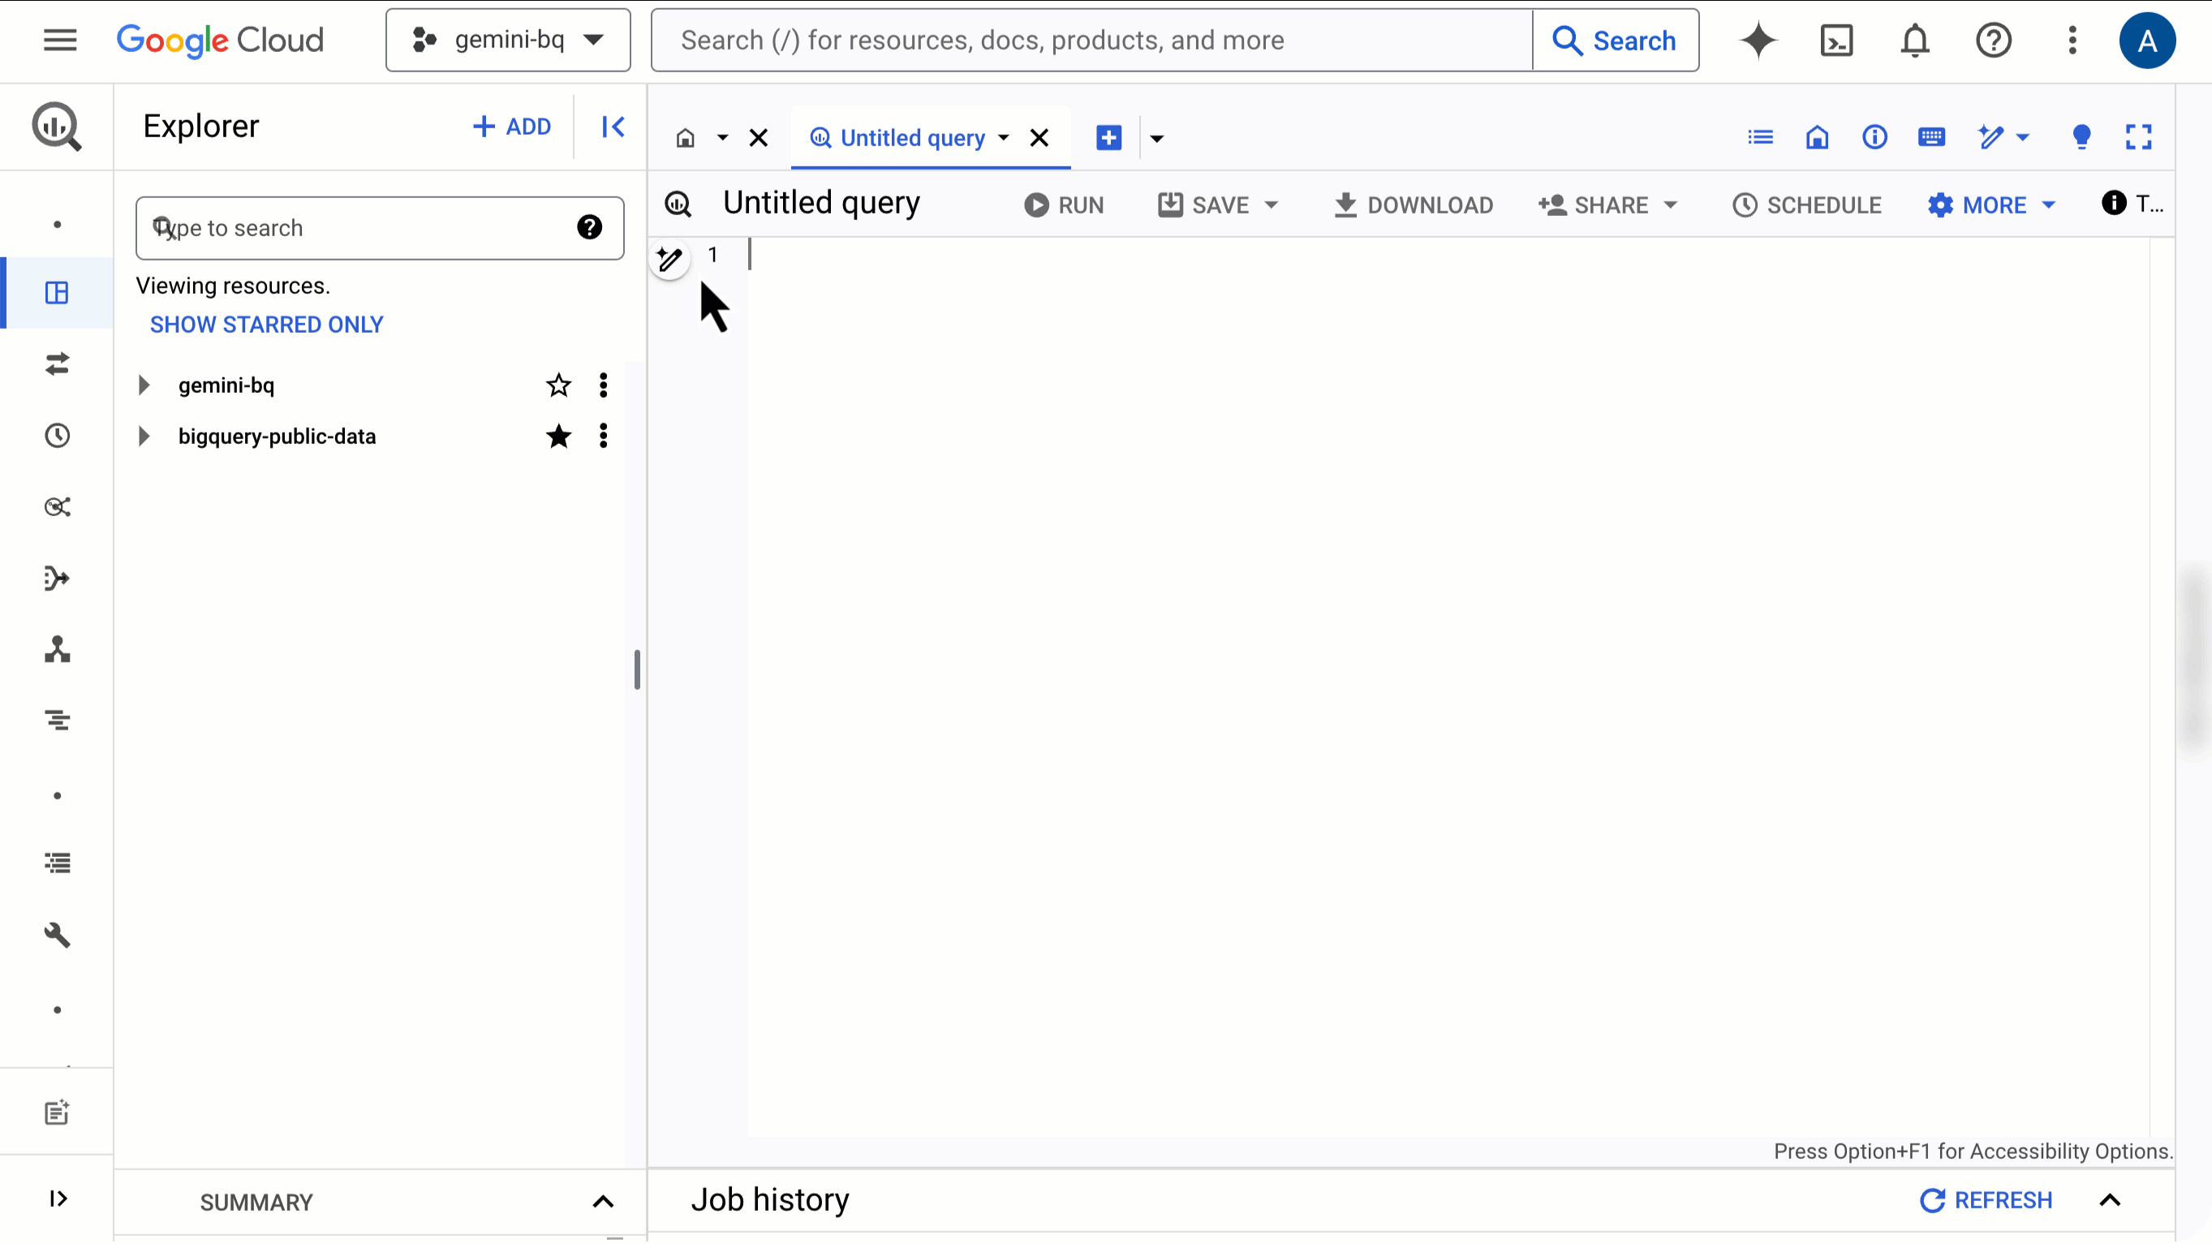Image resolution: width=2212 pixels, height=1244 pixels.
Task: Expand the gemini-bq project tree
Action: (144, 385)
